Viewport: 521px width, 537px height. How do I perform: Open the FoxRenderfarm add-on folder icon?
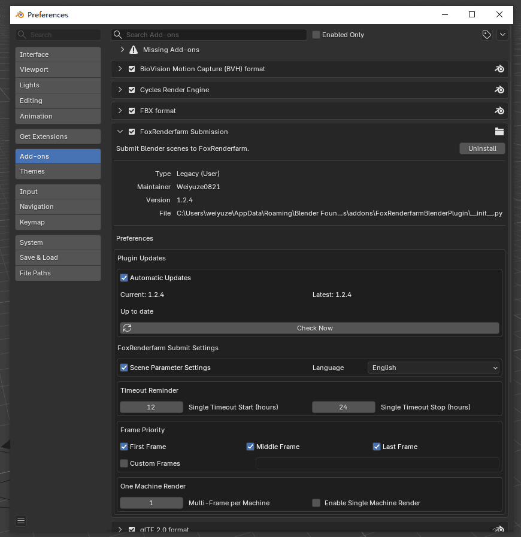[x=499, y=132]
